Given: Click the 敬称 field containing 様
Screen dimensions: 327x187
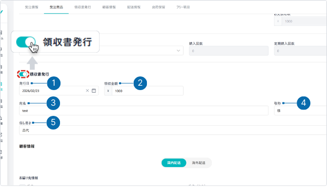Looking at the screenshot, I should [x=300, y=111].
